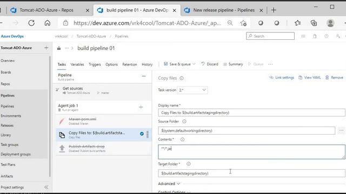The width and height of the screenshot is (346, 194).
Task: Expand the Advanced section
Action: pyautogui.click(x=169, y=184)
